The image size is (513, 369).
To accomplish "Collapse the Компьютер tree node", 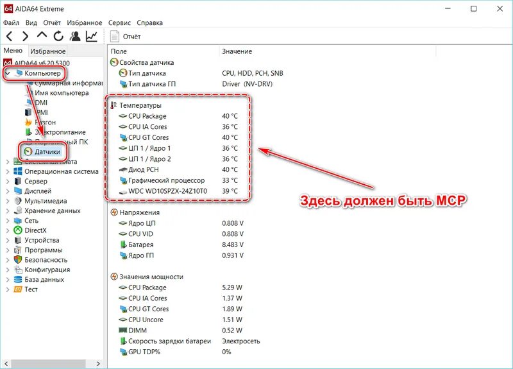I will 8,73.
